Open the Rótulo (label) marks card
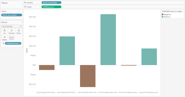Image resolution: width=185 pixels, height=97 pixels. click(x=19, y=31)
